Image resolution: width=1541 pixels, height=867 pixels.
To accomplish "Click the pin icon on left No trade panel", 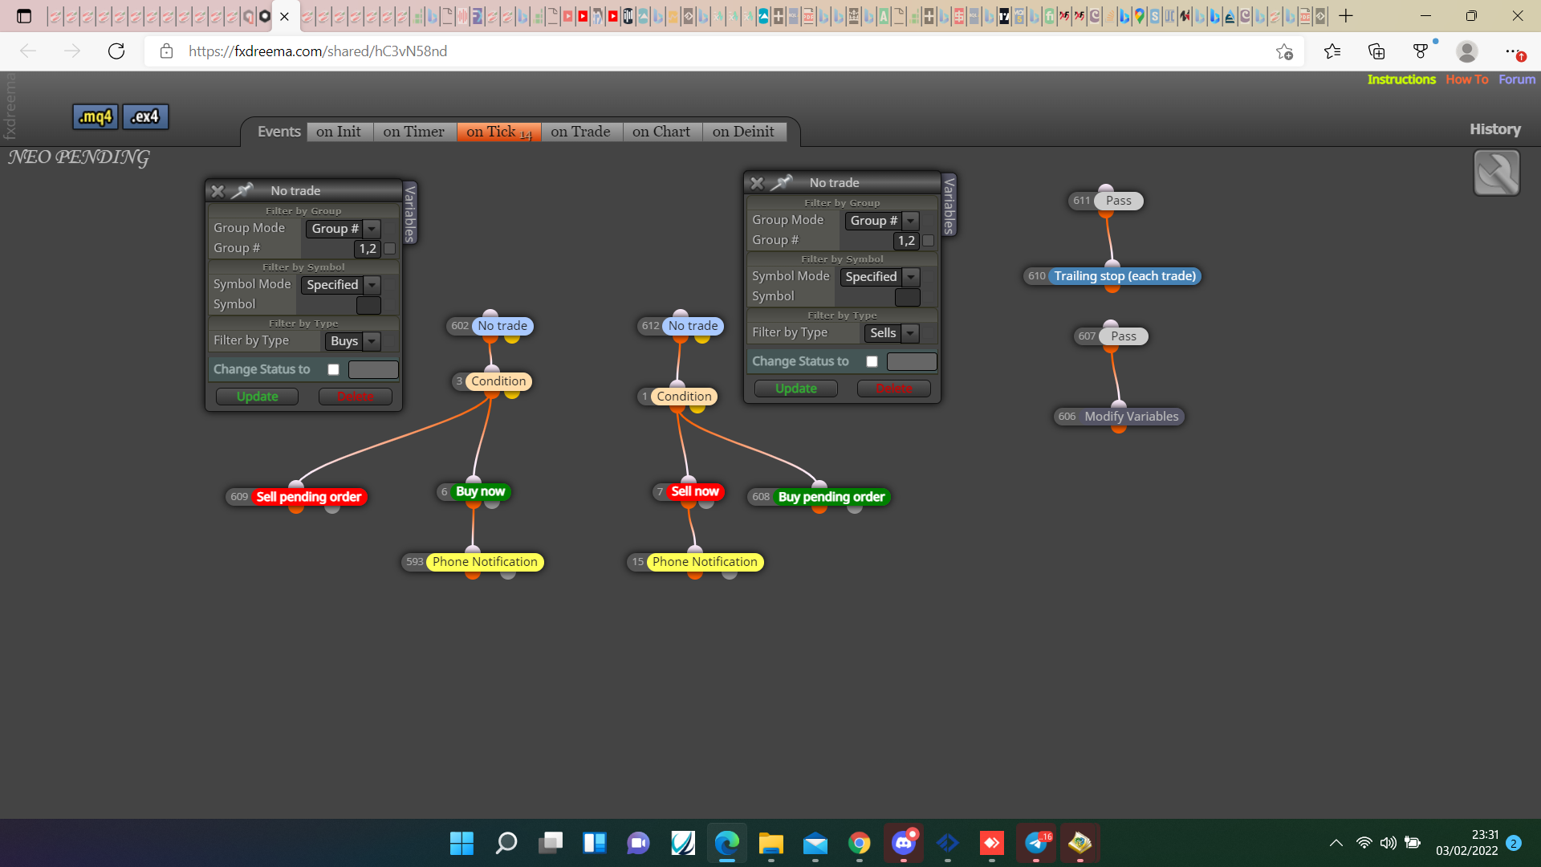I will (x=242, y=190).
